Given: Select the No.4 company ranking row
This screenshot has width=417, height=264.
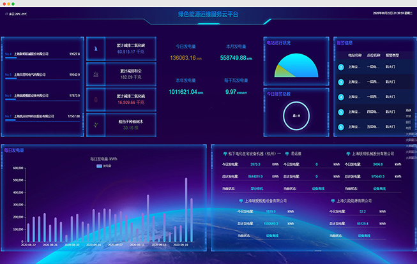Looking at the screenshot, I should click(x=42, y=55).
